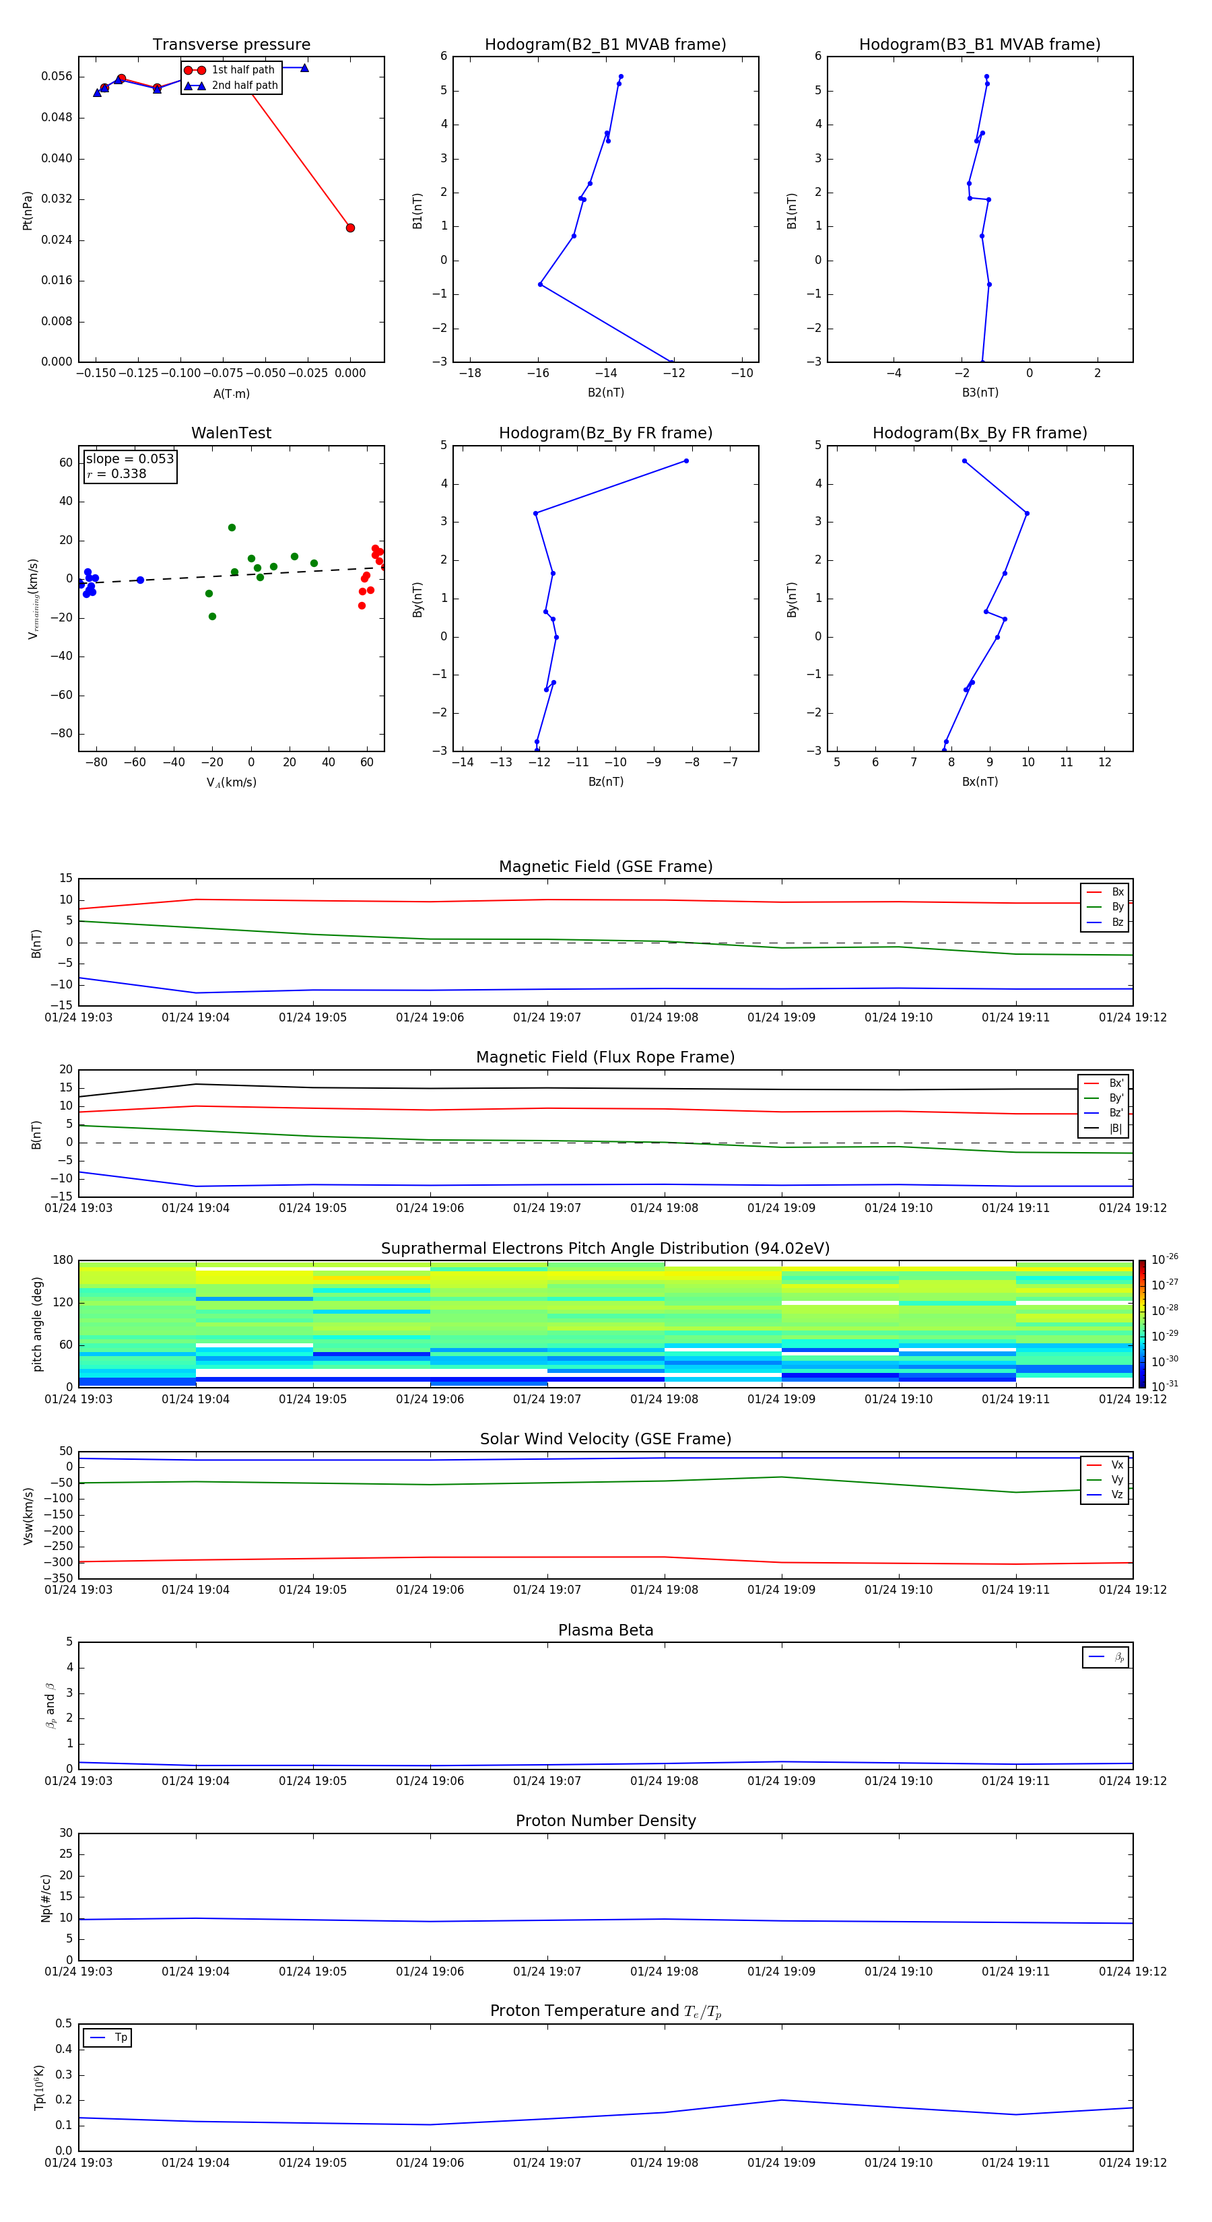This screenshot has width=1212, height=2222.
Task: Click the 'Hodogram(Bz_By FR frame)' title
Action: 605,433
